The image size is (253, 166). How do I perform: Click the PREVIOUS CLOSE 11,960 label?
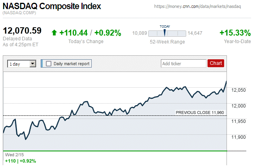[x=200, y=113]
